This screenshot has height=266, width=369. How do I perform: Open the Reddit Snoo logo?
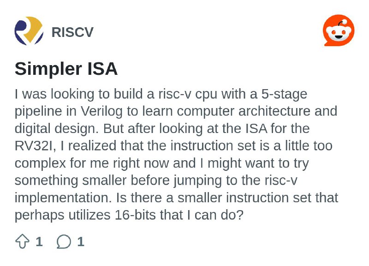339,30
